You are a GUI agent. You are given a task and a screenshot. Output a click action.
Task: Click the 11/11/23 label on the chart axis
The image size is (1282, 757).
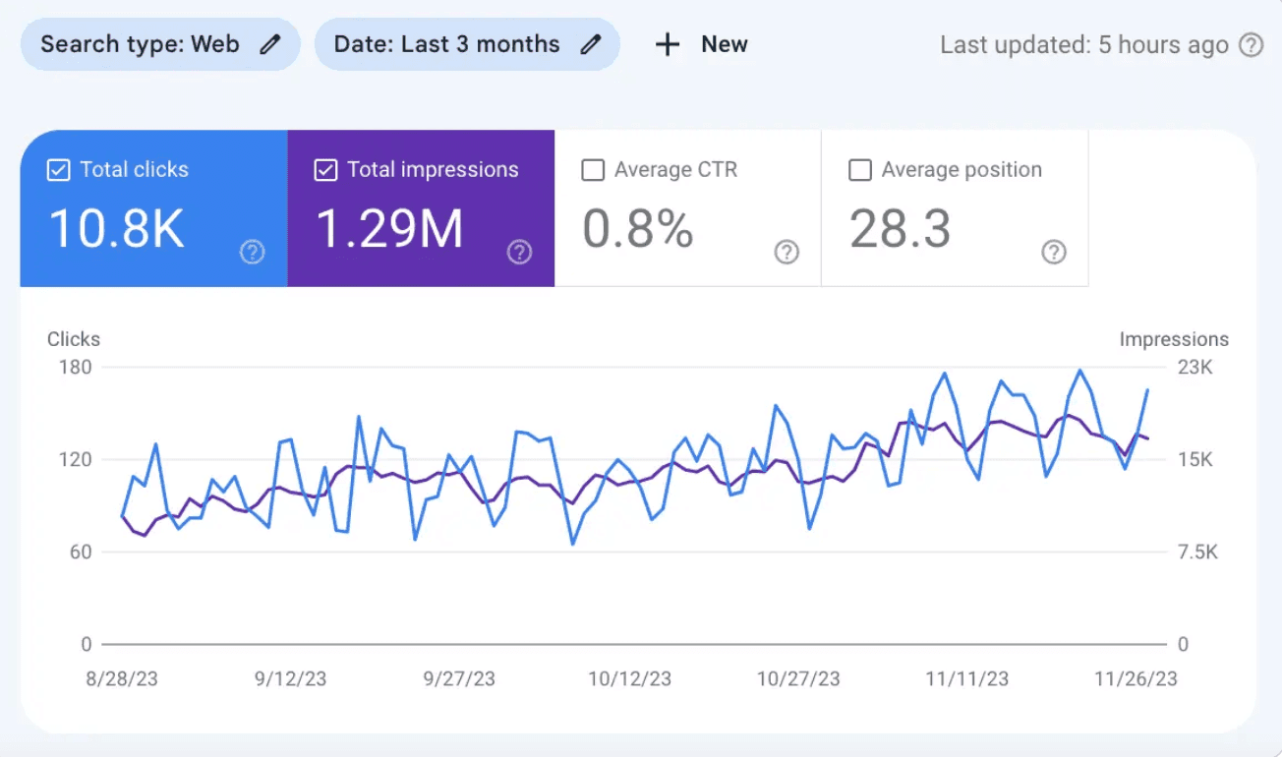coord(967,678)
